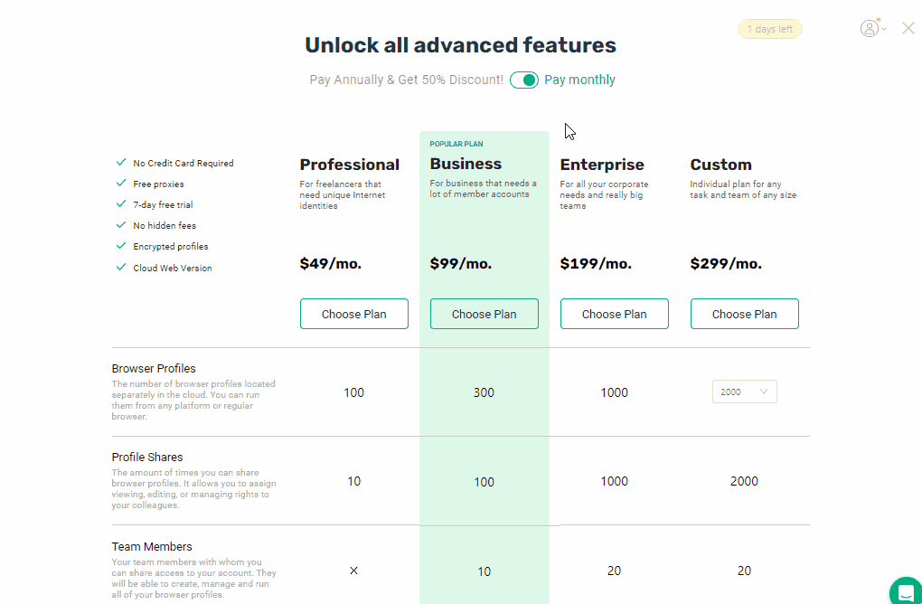Open the live chat bubble icon
Image resolution: width=922 pixels, height=604 pixels.
(x=906, y=592)
